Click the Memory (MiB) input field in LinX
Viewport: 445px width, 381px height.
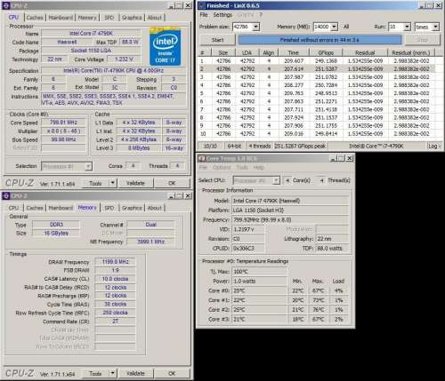pyautogui.click(x=322, y=27)
